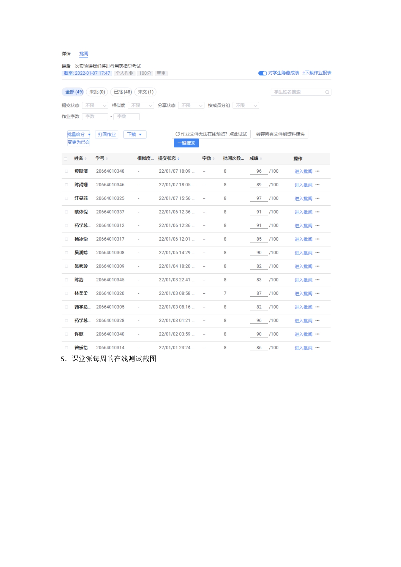Click the download icon for 下载作业报表
The height and width of the screenshot is (567, 401).
click(304, 73)
